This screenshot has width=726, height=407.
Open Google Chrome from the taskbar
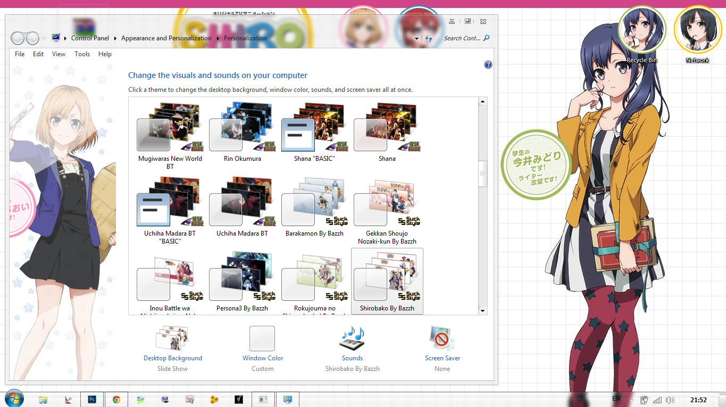pos(116,399)
